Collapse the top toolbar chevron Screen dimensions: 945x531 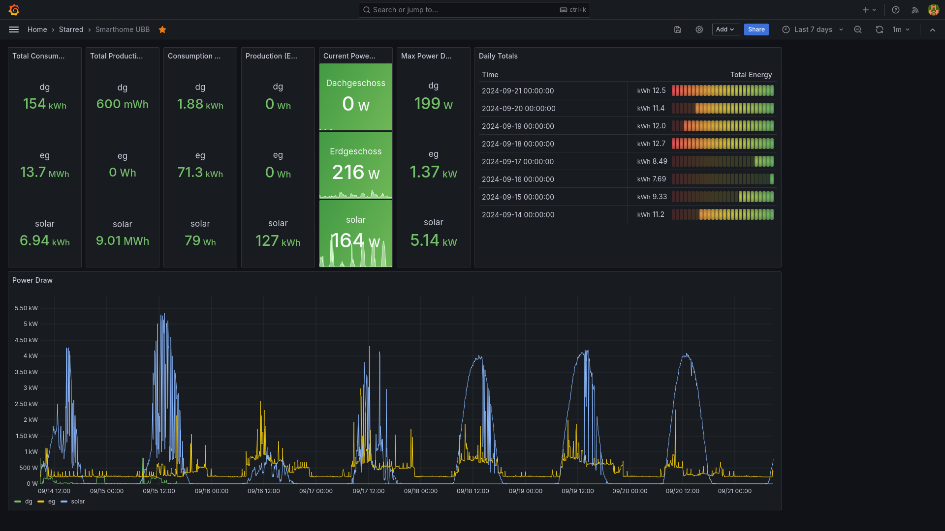933,29
